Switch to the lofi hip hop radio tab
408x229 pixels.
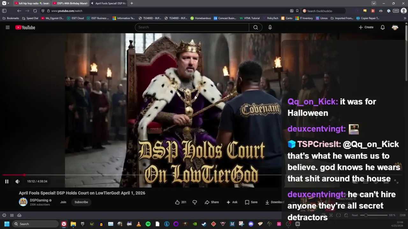coord(32,3)
